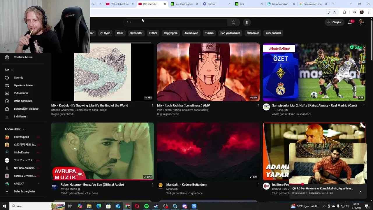373x210 pixels.
Task: Click the mini player progress bar
Action: [328, 184]
